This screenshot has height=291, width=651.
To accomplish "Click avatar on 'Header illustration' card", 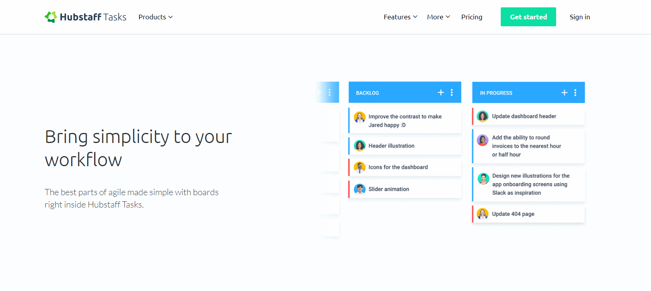I will pos(360,146).
